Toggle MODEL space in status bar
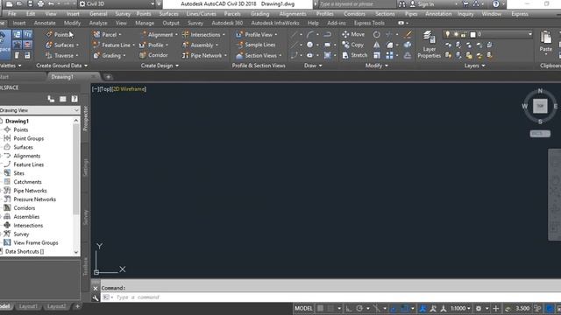Image resolution: width=561 pixels, height=315 pixels. pos(303,308)
